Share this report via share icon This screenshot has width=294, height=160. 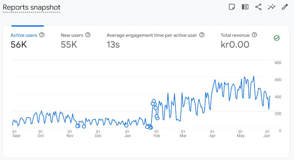coord(259,7)
